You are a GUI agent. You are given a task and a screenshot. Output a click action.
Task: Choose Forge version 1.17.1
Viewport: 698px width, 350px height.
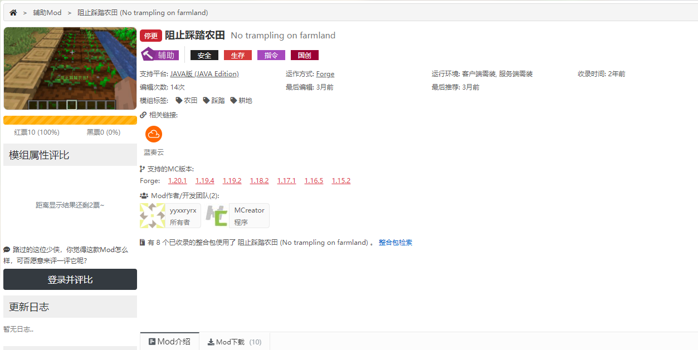(287, 181)
